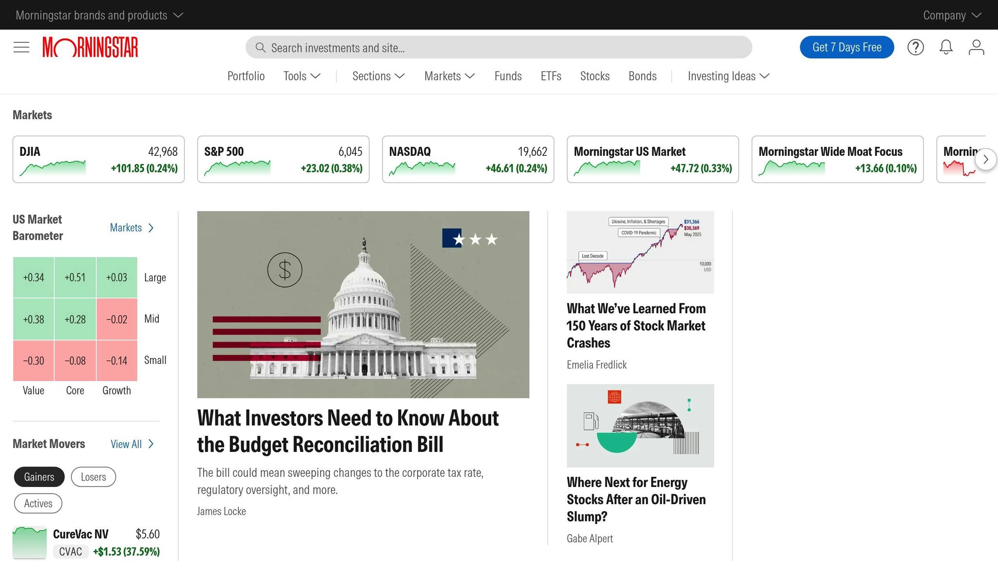Click the S&P 500 sparkline chart
998x561 pixels.
[x=237, y=168]
